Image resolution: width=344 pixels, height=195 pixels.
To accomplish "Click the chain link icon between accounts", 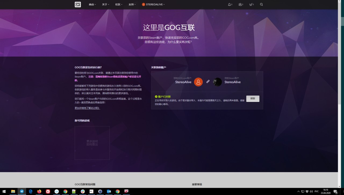I will 208,82.
